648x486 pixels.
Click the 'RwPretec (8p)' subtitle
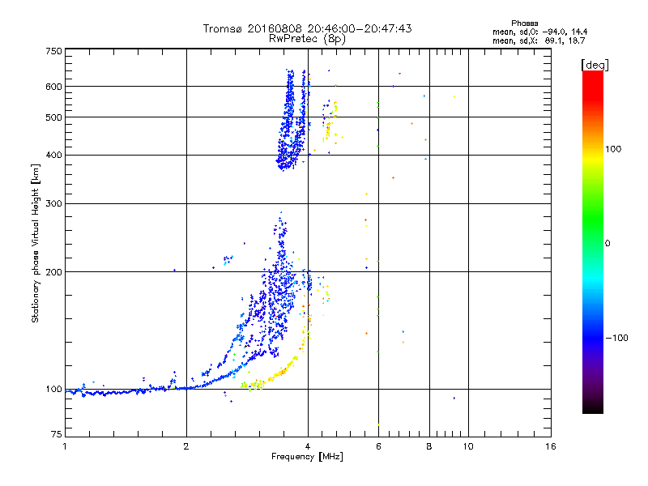tap(307, 39)
